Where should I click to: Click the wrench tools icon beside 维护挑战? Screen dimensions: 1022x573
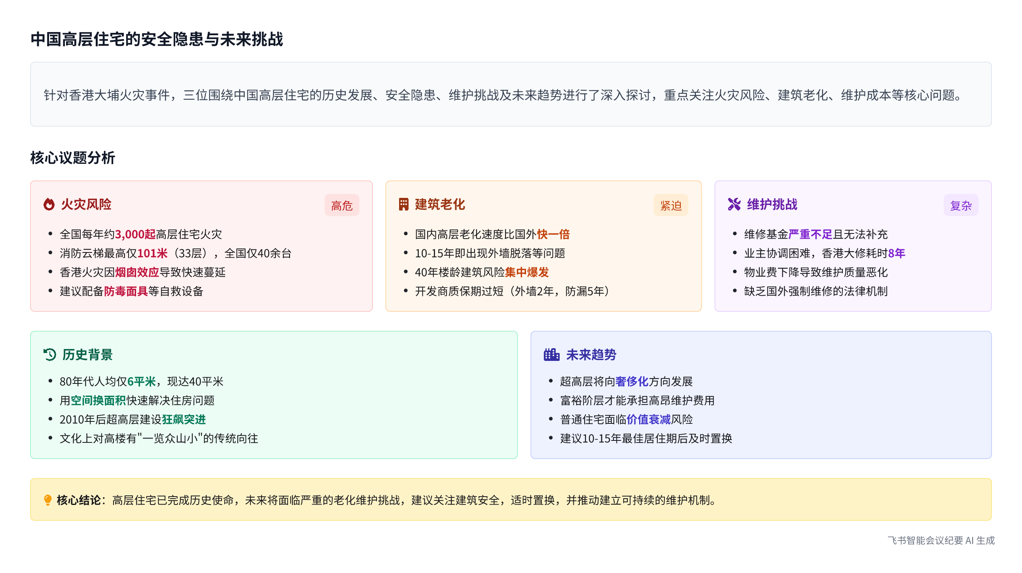[734, 204]
